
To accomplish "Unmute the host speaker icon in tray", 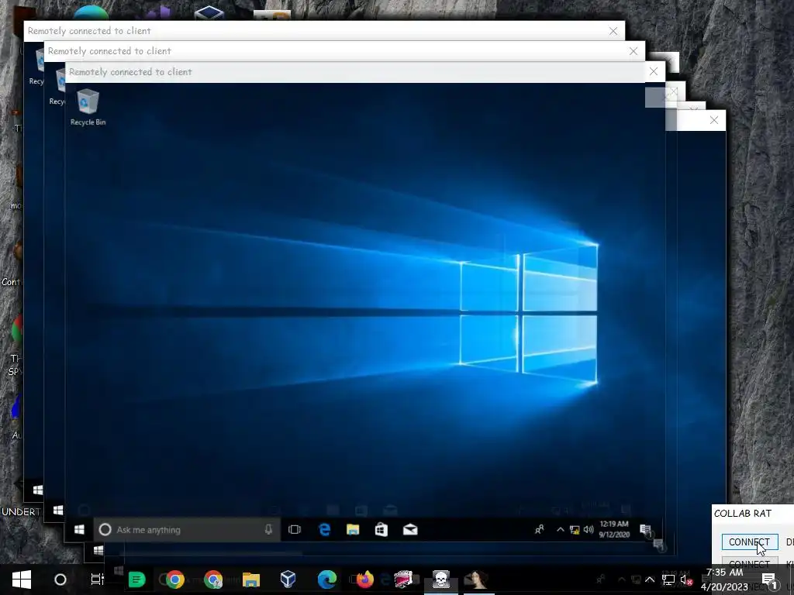I will point(686,580).
